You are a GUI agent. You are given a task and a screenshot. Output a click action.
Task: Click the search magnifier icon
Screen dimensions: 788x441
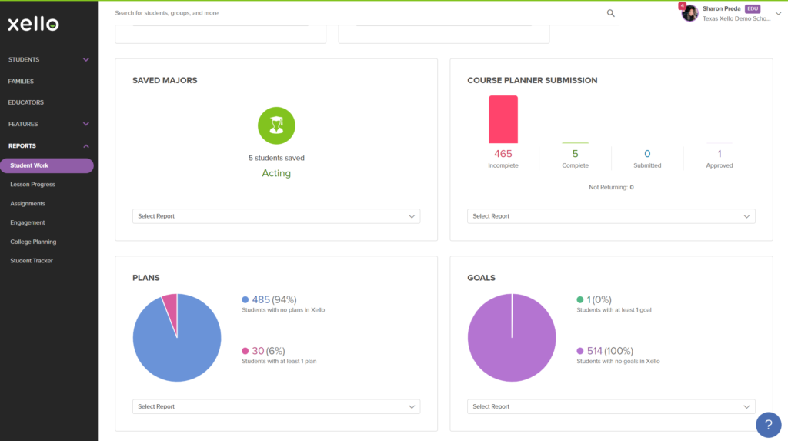tap(610, 13)
